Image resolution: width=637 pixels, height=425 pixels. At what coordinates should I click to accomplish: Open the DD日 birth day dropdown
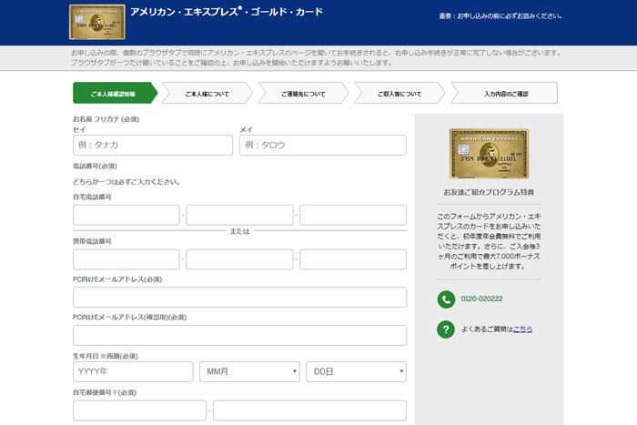point(357,371)
